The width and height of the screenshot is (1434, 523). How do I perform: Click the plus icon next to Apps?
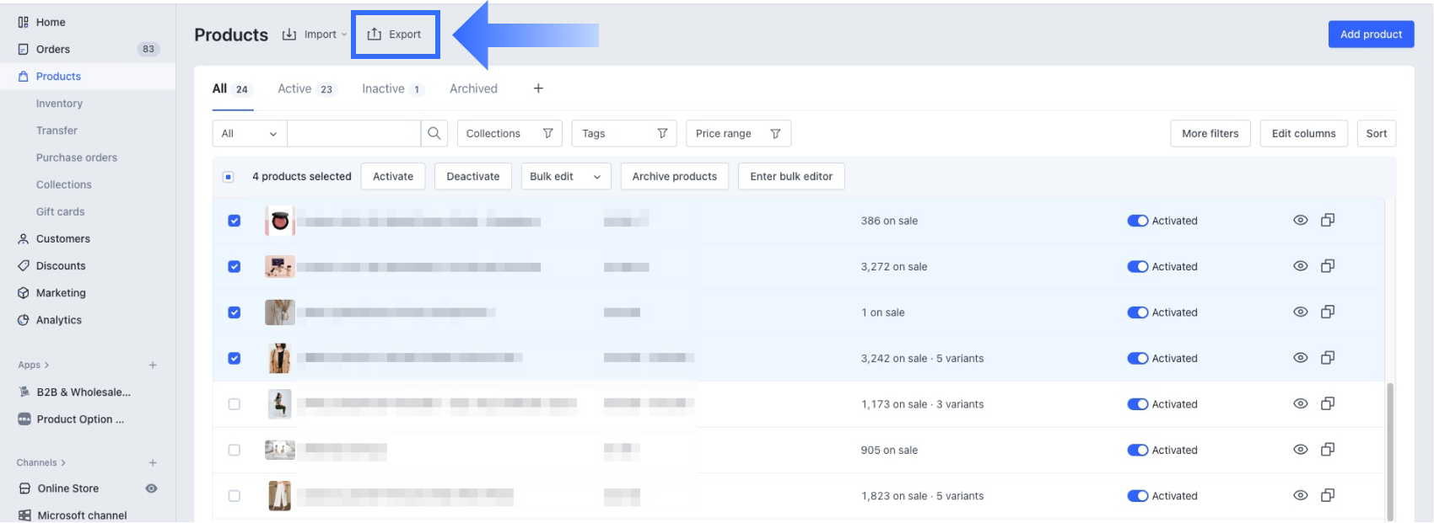pos(153,365)
